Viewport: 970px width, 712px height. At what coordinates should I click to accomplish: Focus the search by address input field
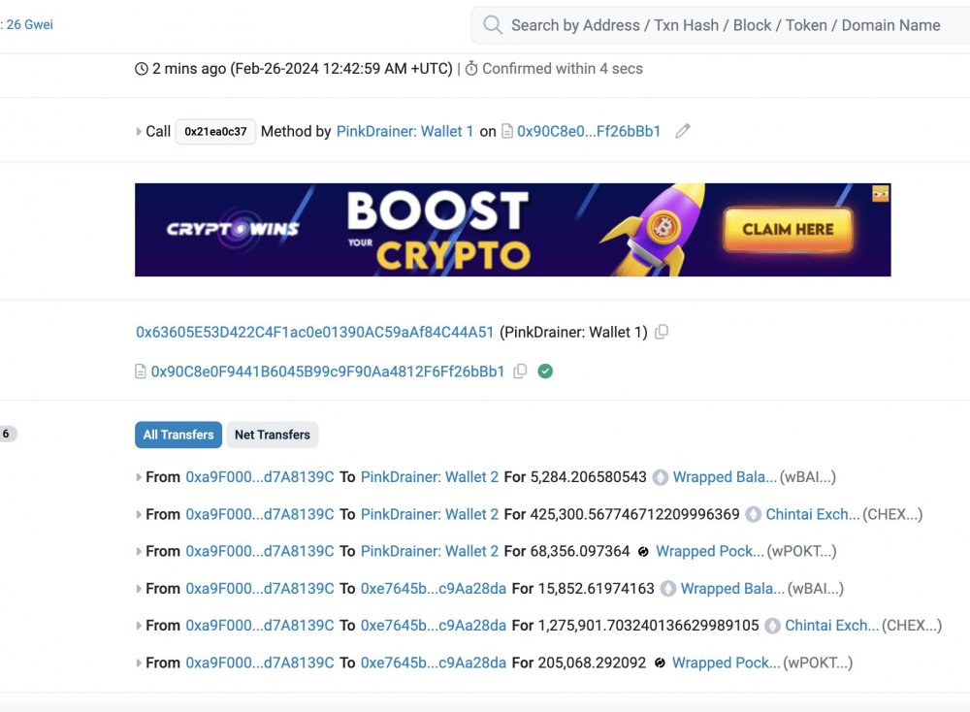click(x=725, y=25)
